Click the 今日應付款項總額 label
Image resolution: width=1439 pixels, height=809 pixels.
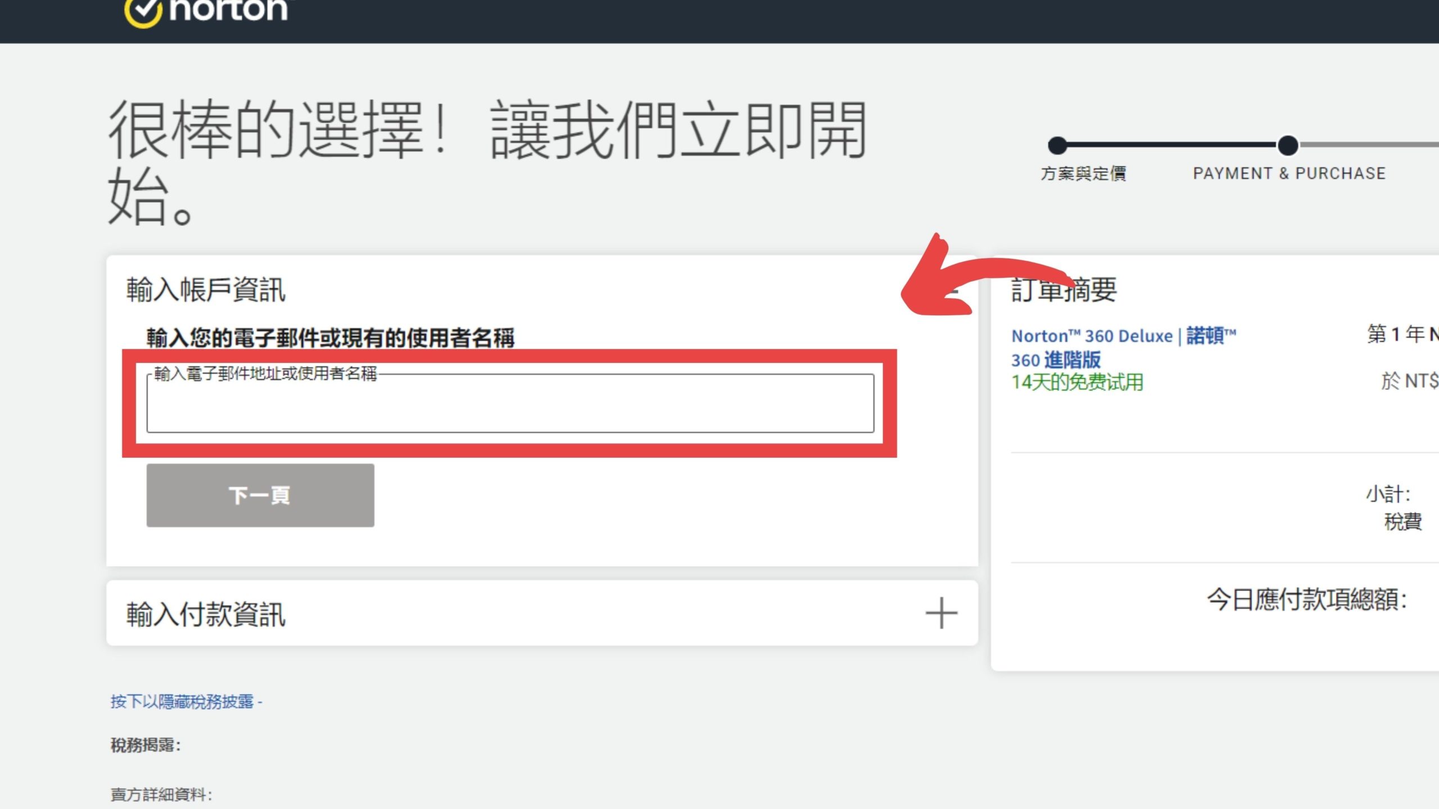pos(1307,599)
